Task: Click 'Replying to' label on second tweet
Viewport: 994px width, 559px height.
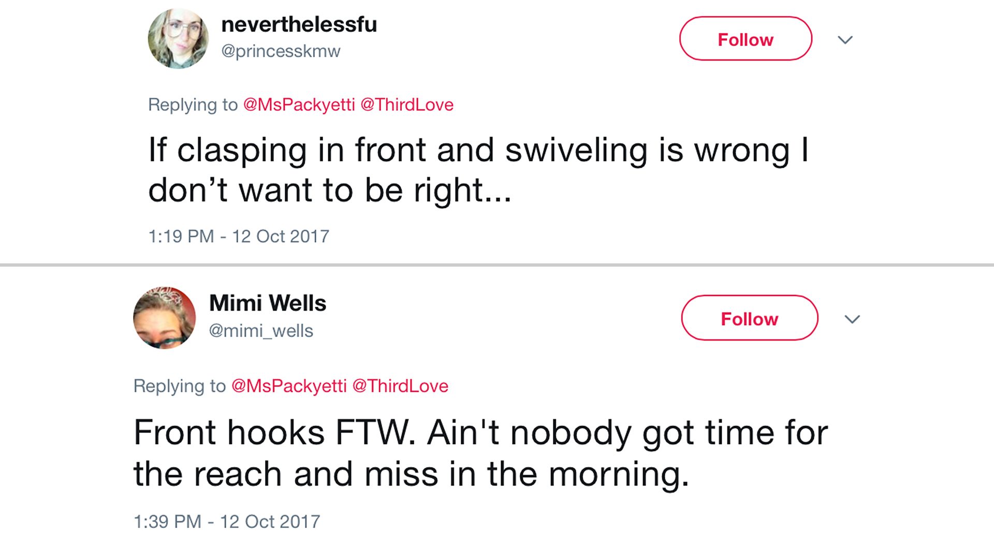Action: click(179, 386)
